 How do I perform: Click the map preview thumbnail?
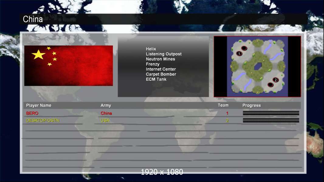point(257,66)
